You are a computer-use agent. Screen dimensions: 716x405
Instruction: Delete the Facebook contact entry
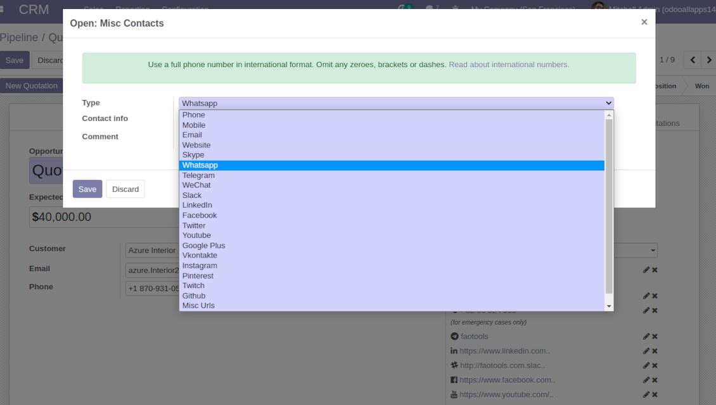[x=655, y=380]
